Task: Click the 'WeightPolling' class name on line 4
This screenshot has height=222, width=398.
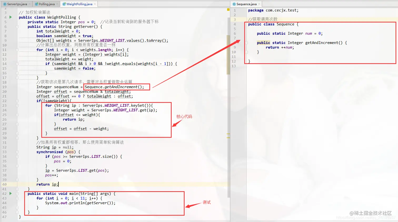Action: click(x=62, y=17)
